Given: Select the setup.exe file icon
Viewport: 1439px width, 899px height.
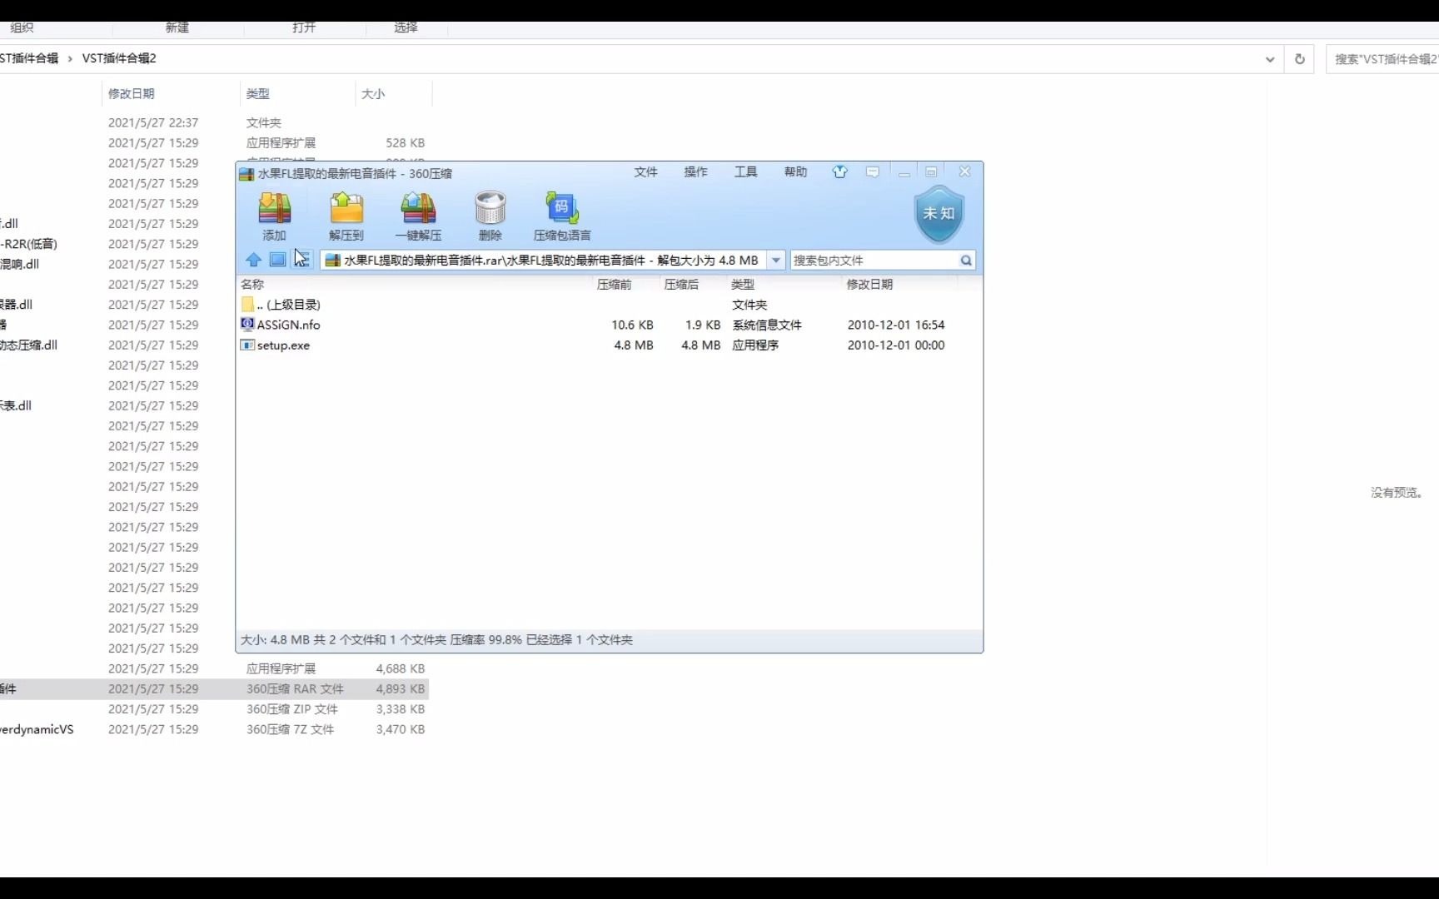Looking at the screenshot, I should pyautogui.click(x=247, y=345).
